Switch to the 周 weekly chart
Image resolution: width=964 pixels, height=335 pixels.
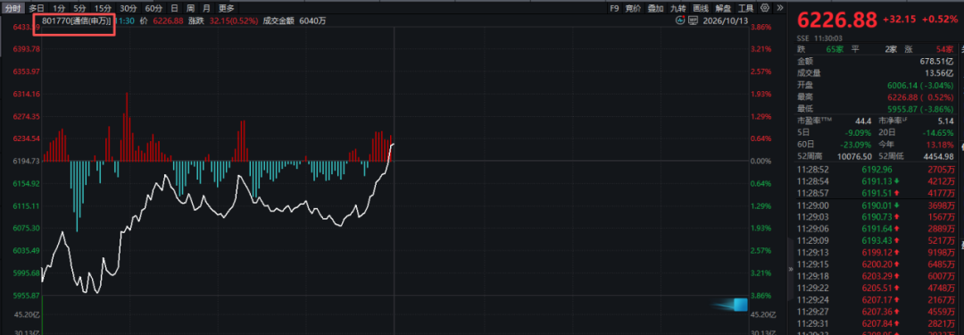pyautogui.click(x=191, y=8)
